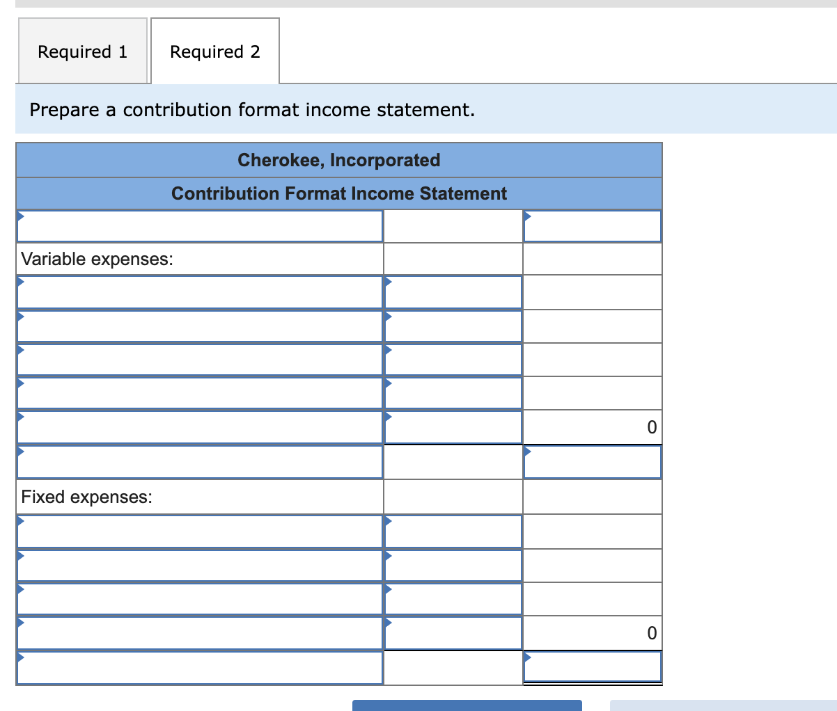Open the bottom-right total amount dropdown
Screen dimensions: 837x711
(x=592, y=666)
